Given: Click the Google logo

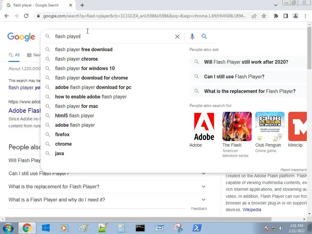Looking at the screenshot, I should 21,37.
